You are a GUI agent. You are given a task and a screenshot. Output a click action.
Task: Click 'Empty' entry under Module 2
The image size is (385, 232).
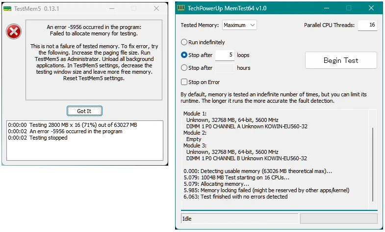point(194,139)
